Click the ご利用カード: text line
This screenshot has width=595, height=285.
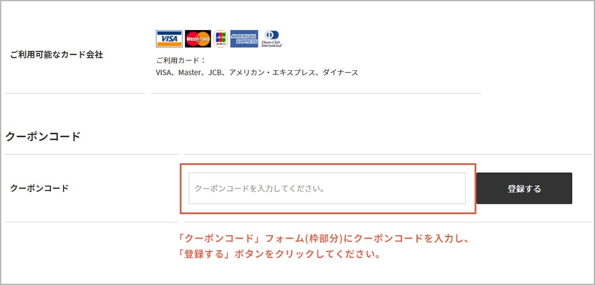point(180,61)
